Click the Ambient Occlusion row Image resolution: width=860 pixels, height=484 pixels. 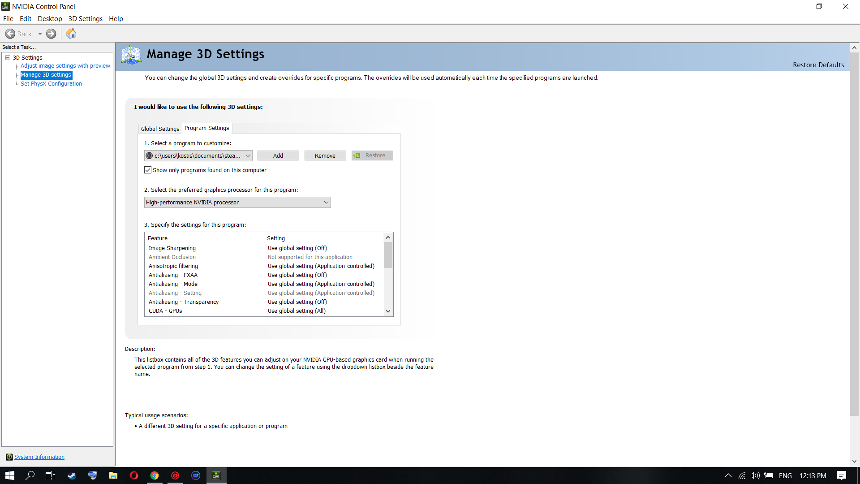[x=264, y=257]
